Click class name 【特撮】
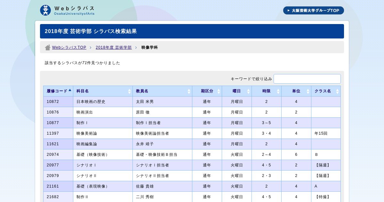 323,197
